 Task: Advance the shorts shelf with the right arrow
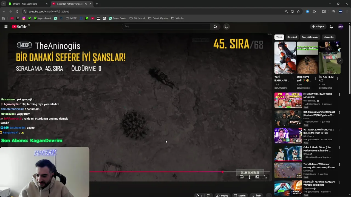coord(339,61)
